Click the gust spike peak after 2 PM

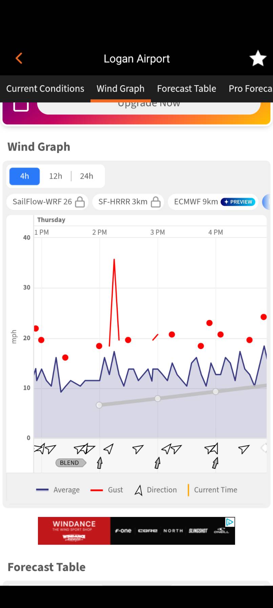[114, 259]
